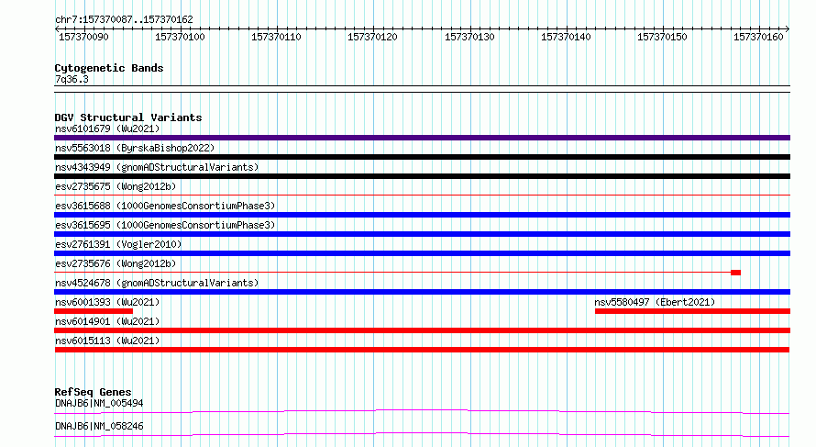
Task: Open gene label DNAJB6|NM_005494
Action: coord(99,403)
